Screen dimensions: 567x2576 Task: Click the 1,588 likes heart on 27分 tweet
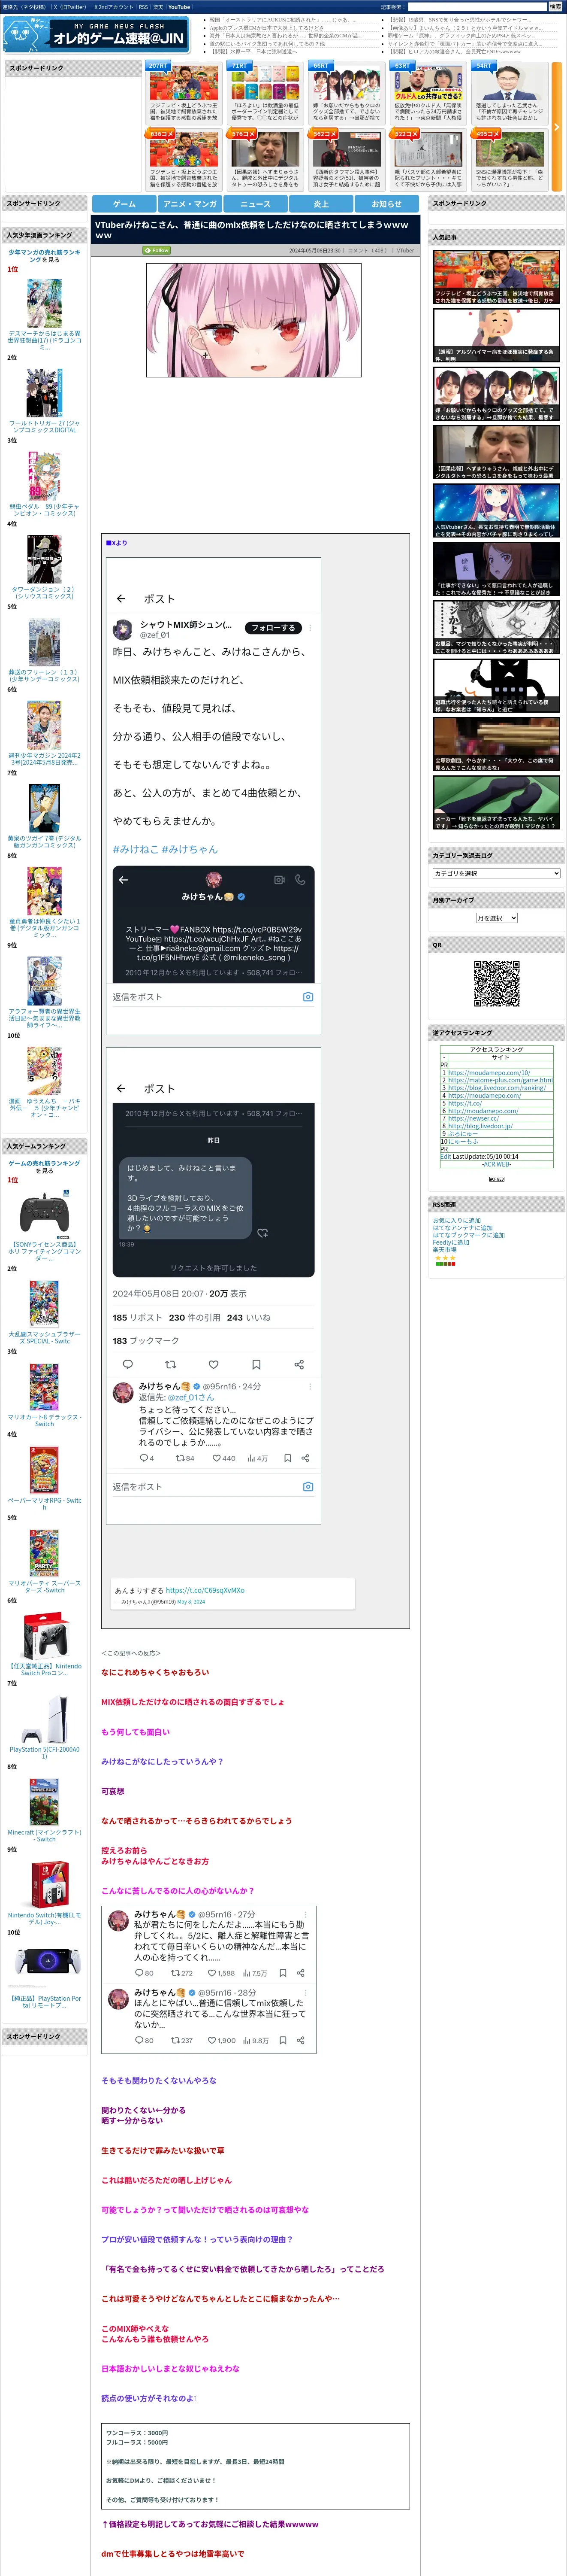[x=211, y=1973]
